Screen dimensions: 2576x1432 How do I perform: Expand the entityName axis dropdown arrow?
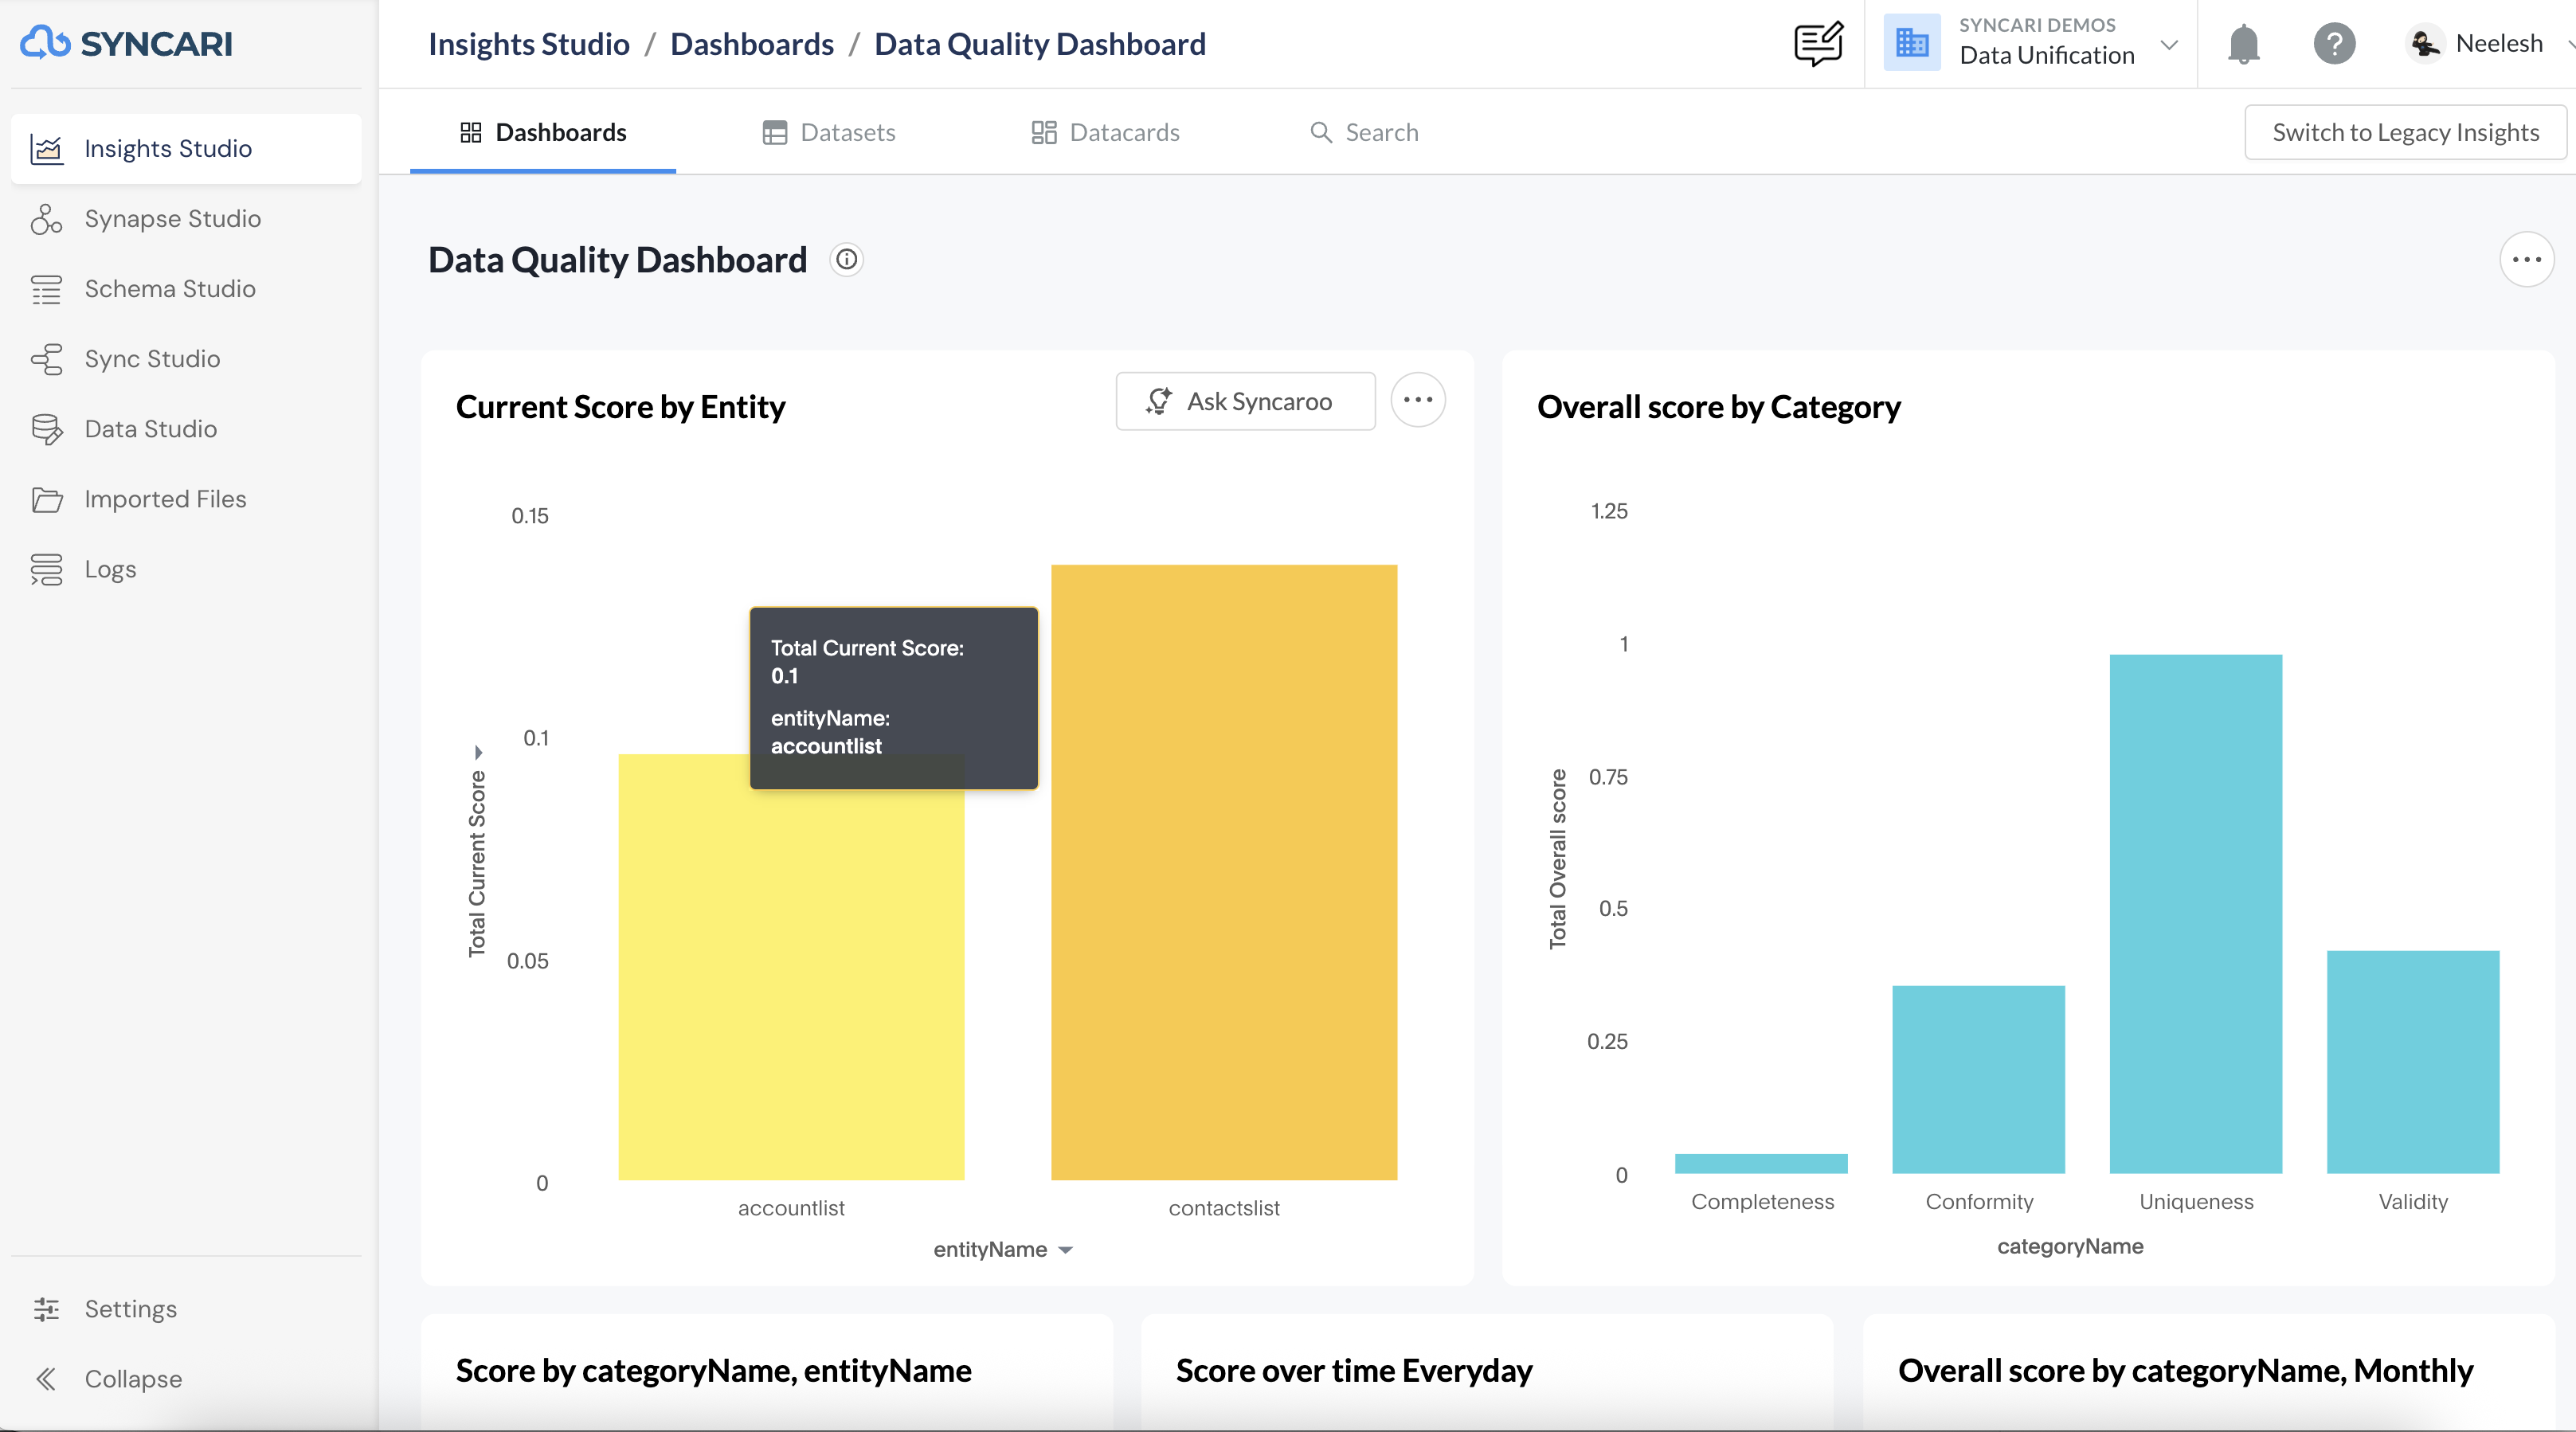click(1066, 1250)
